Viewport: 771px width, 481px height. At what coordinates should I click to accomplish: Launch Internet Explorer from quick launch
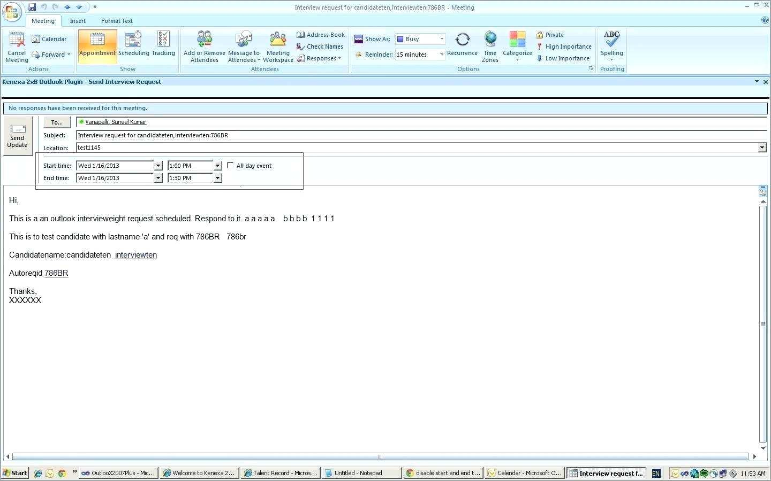(38, 473)
